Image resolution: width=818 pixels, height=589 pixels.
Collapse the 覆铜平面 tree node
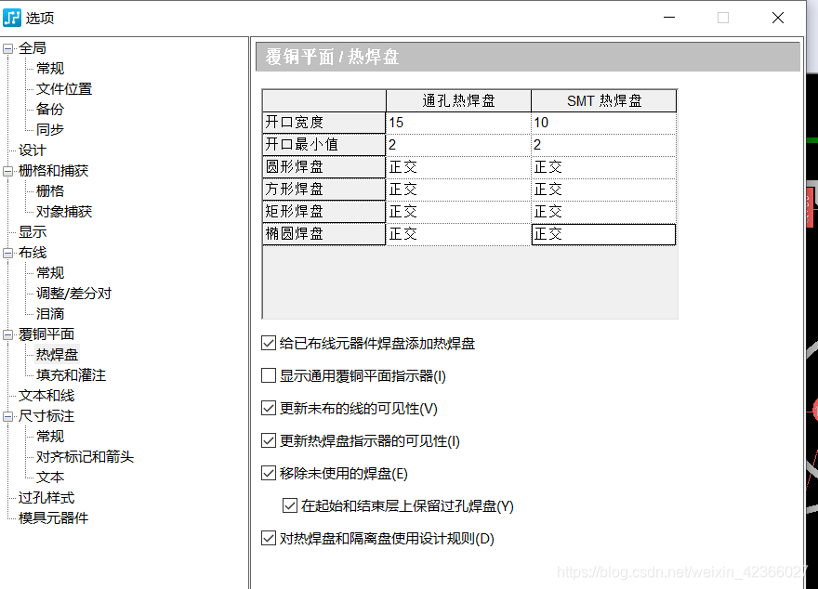[7, 334]
